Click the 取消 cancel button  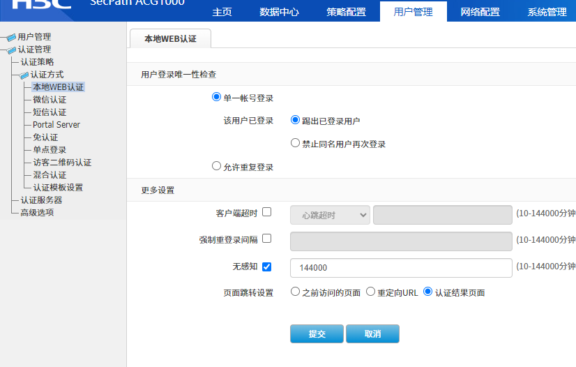(372, 334)
